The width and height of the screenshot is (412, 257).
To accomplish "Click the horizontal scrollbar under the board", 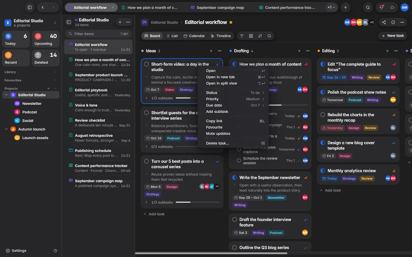I will [211, 253].
